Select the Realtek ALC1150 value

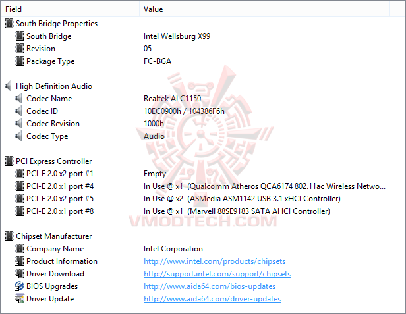click(172, 99)
